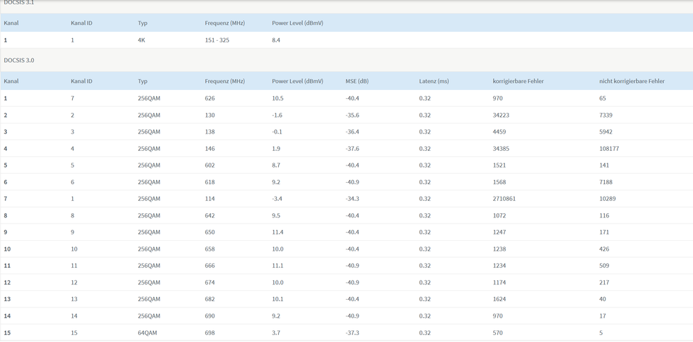Click the MSE (dB) column header
The height and width of the screenshot is (342, 693).
357,81
